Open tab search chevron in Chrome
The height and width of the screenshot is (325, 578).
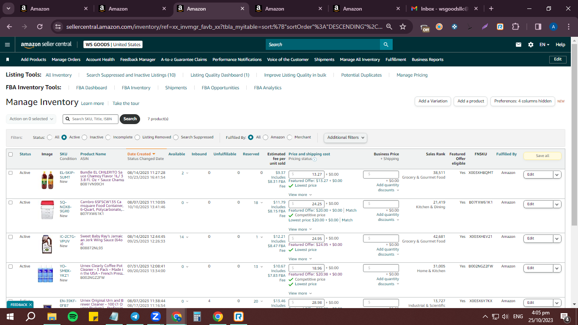tap(8, 8)
